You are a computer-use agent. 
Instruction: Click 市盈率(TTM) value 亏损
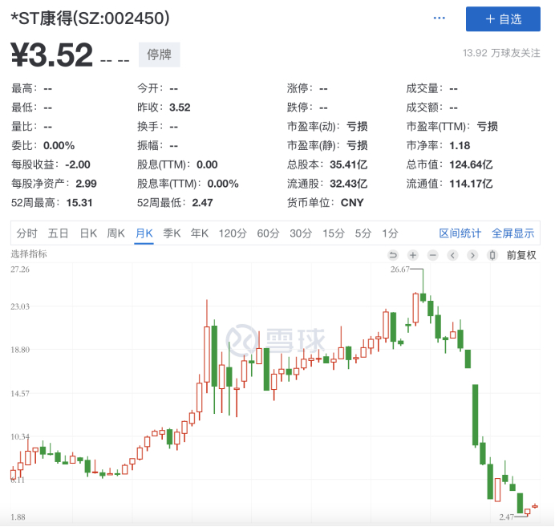488,127
